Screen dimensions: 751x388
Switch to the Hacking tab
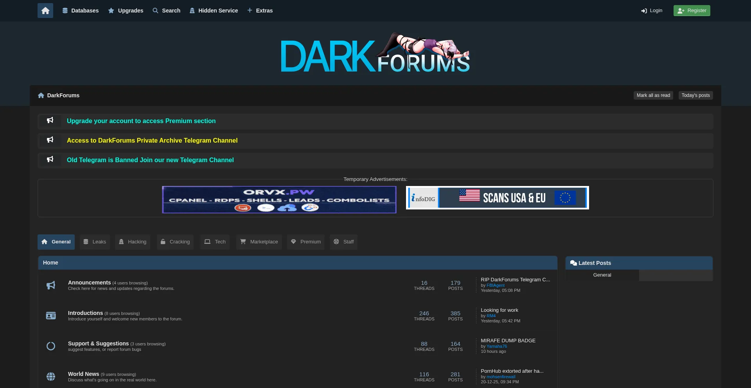(x=132, y=241)
